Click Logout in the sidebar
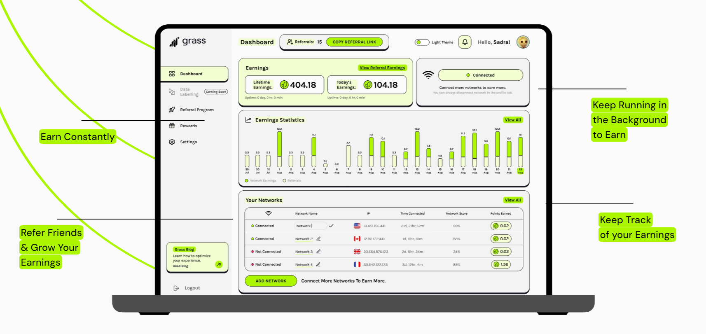 click(x=192, y=288)
